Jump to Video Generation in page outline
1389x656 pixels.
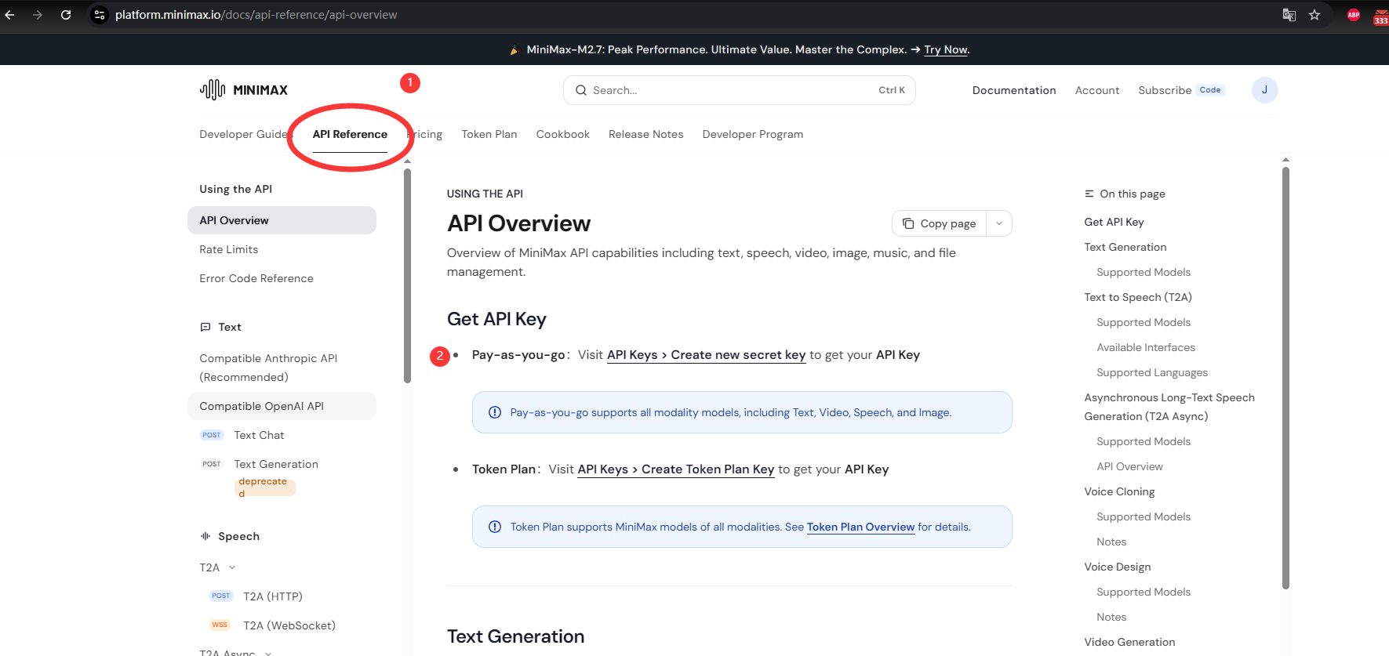(1129, 642)
